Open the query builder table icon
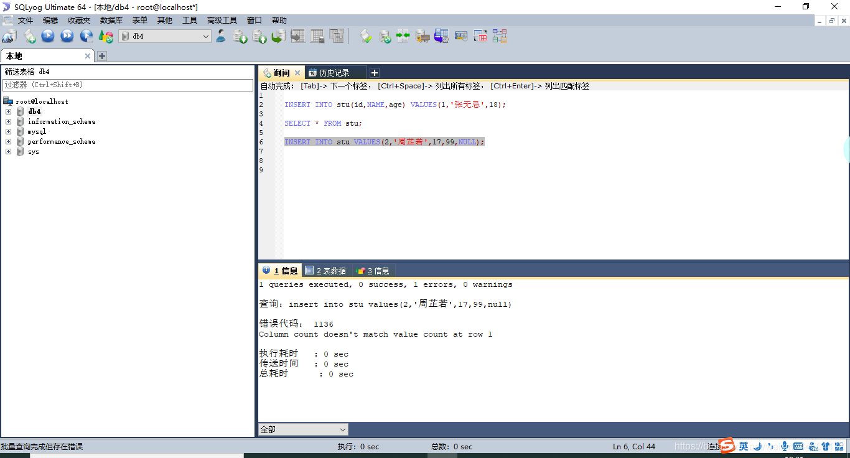850x458 pixels. coord(480,36)
